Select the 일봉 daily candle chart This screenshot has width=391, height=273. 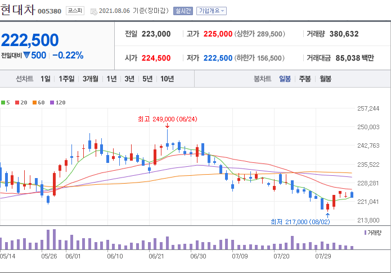(285, 79)
